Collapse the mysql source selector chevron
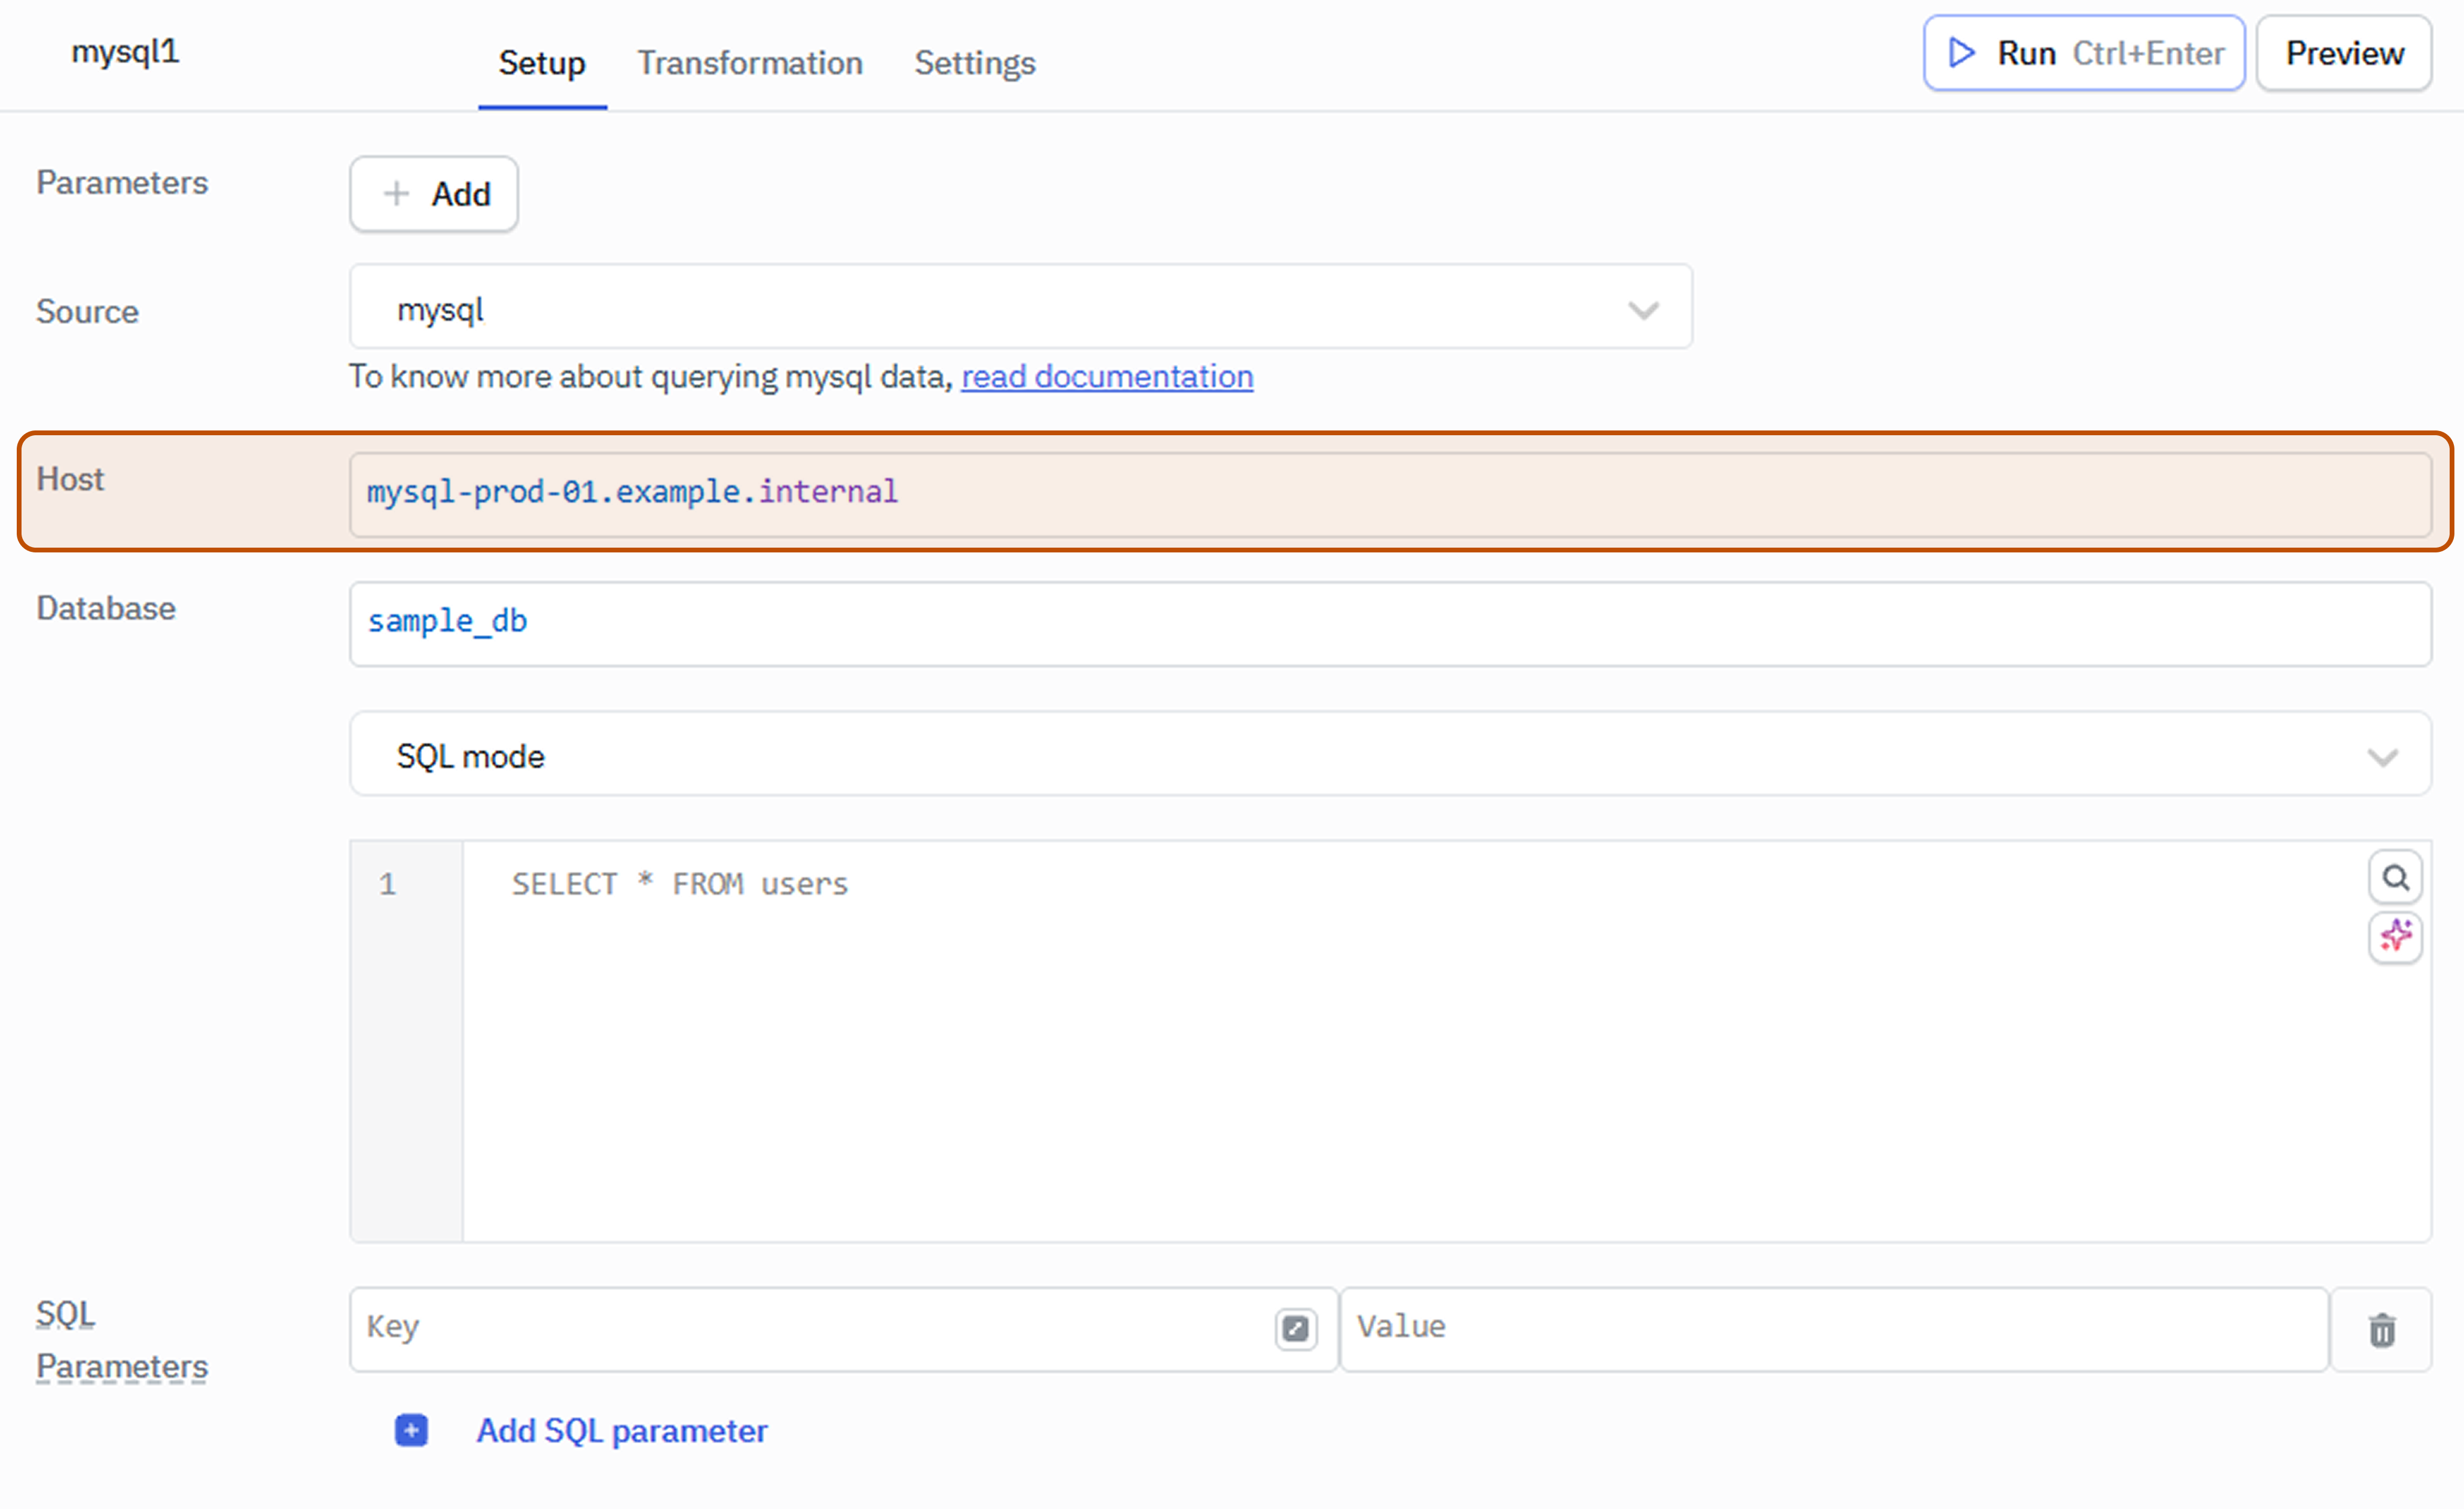The image size is (2464, 1509). point(1643,309)
